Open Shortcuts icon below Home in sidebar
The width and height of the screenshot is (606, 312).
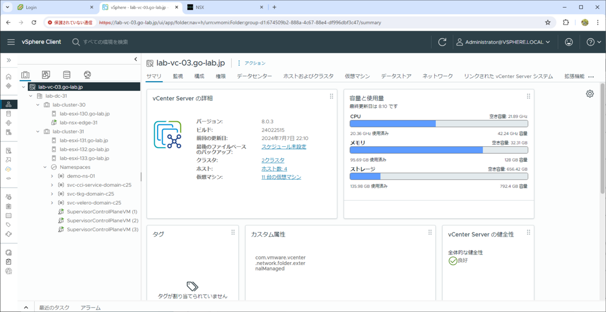(9, 86)
